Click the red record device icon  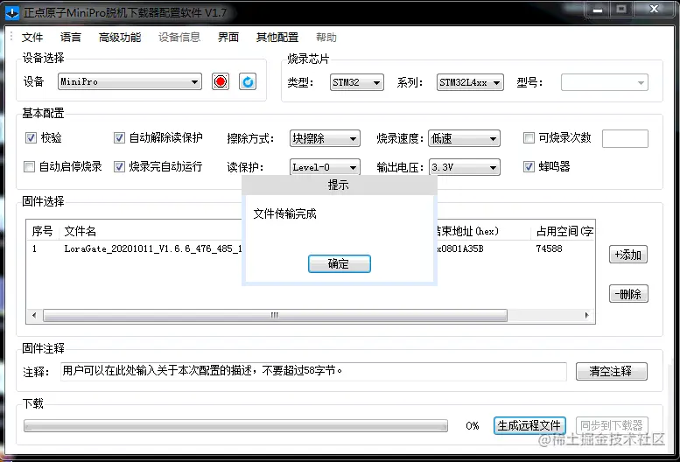tap(221, 81)
